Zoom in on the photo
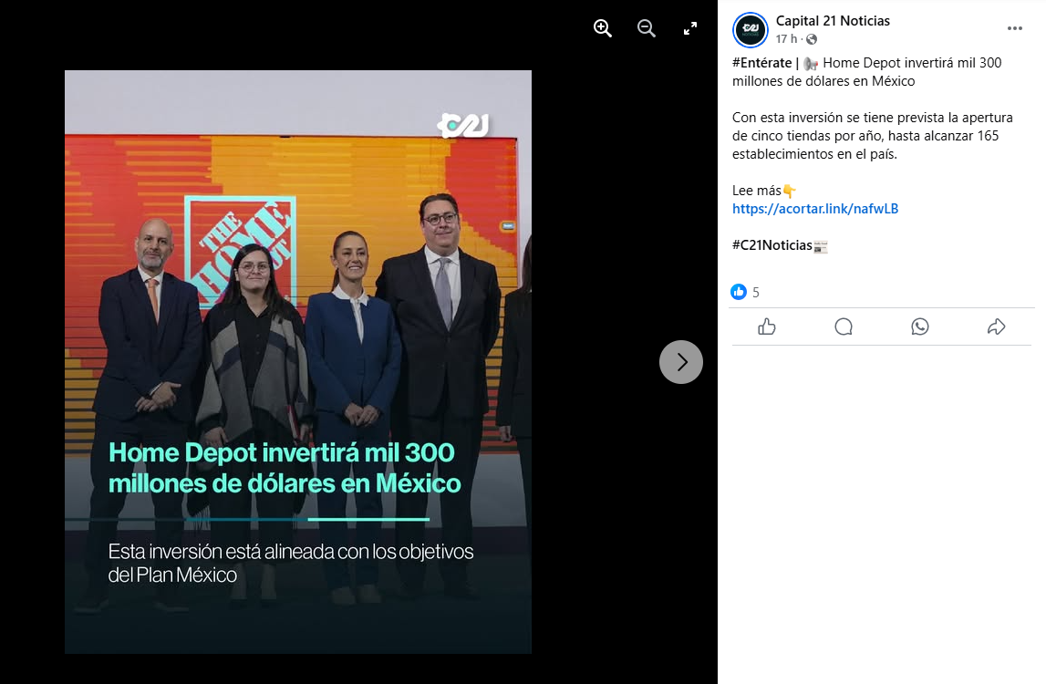Image resolution: width=1046 pixels, height=684 pixels. point(603,28)
